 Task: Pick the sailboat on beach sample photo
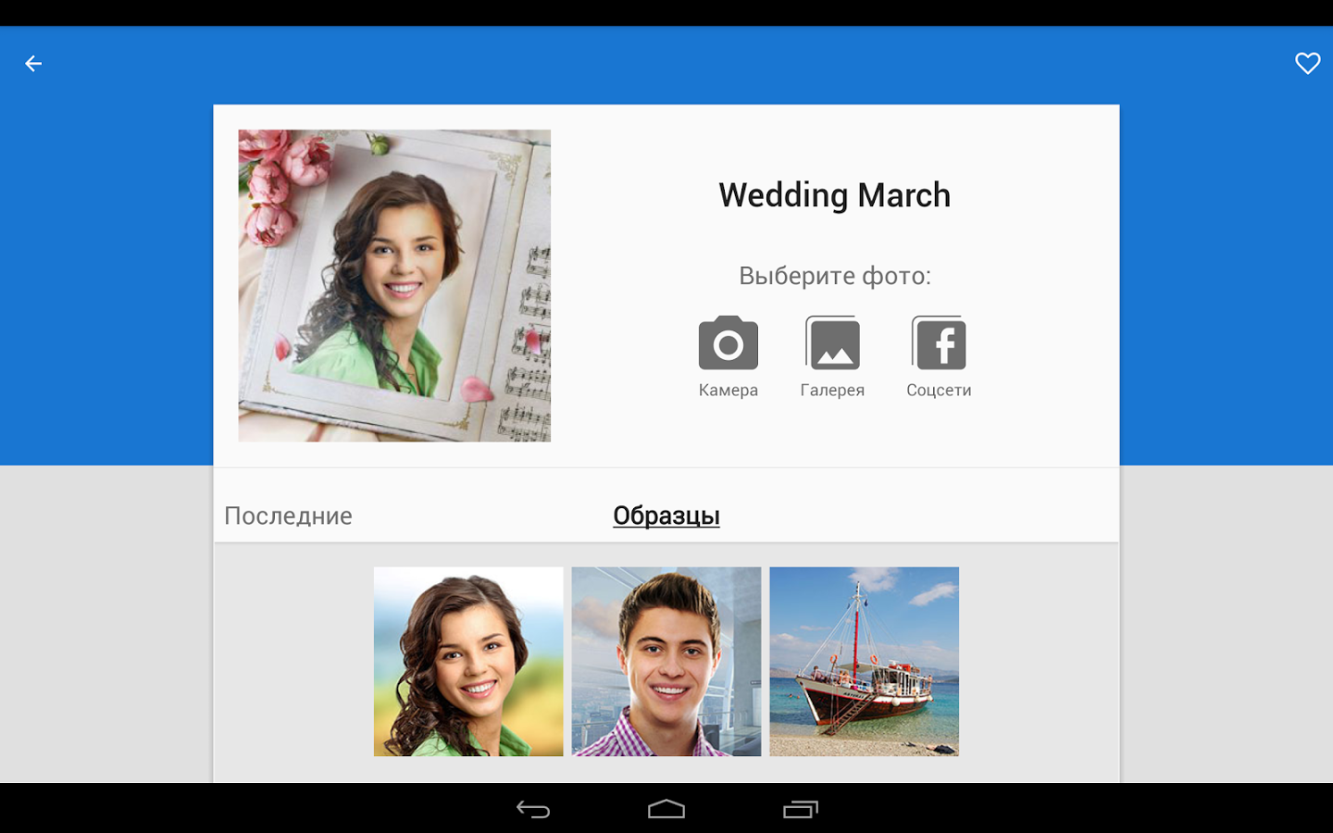point(865,662)
